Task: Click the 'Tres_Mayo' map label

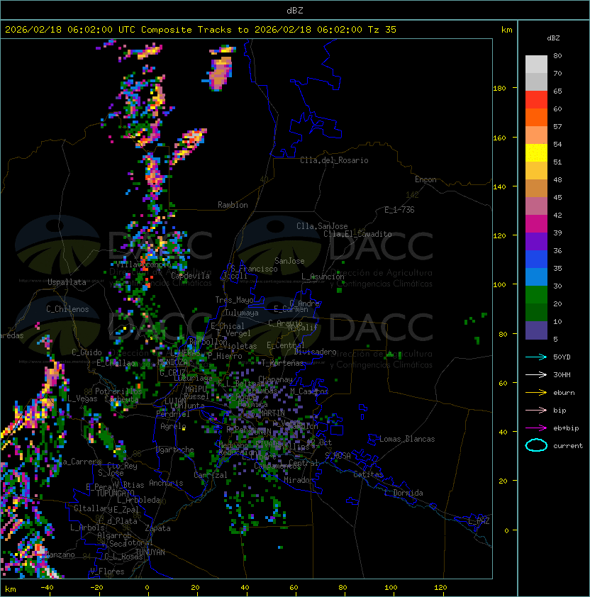Action: click(x=234, y=300)
